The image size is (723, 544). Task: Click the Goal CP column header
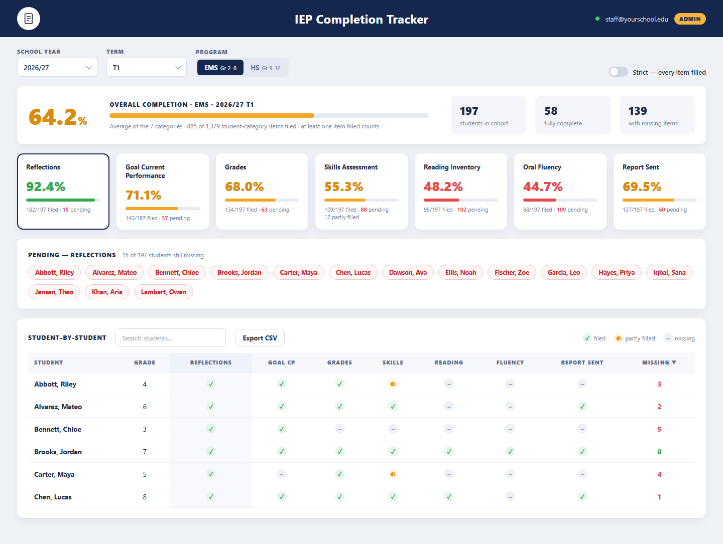point(282,362)
